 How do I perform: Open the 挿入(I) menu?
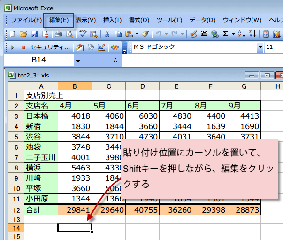pyautogui.click(x=112, y=20)
